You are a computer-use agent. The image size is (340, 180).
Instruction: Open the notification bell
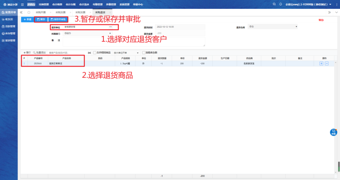(x=280, y=4)
